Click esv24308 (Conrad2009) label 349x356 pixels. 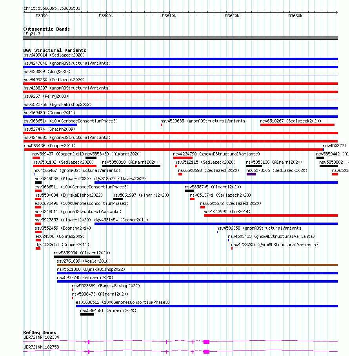tap(60, 236)
